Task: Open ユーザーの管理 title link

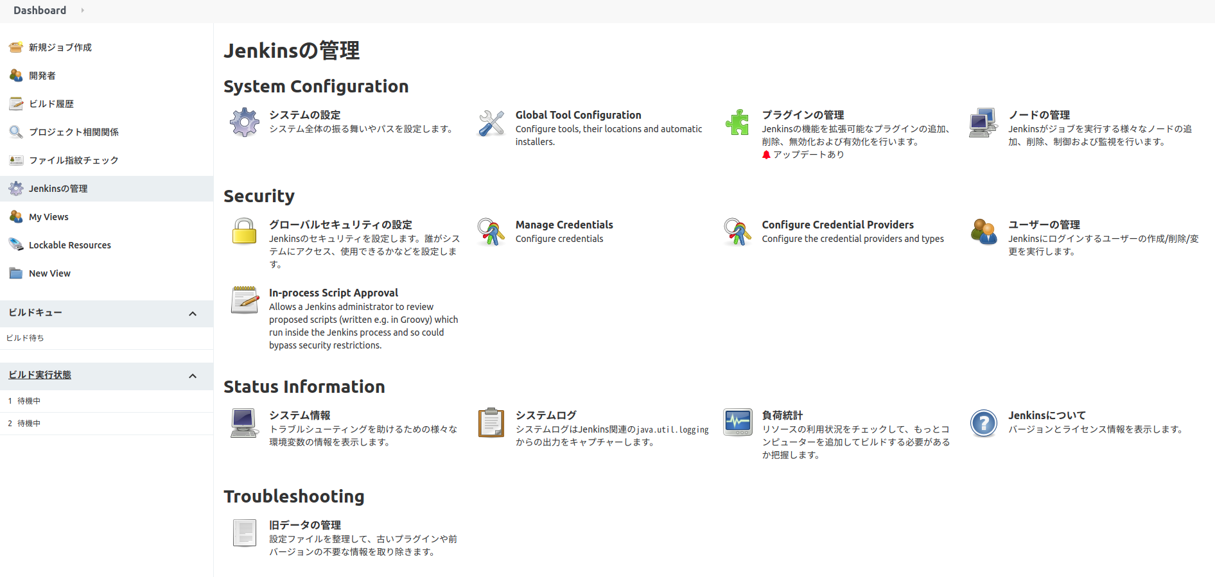Action: click(x=1044, y=225)
